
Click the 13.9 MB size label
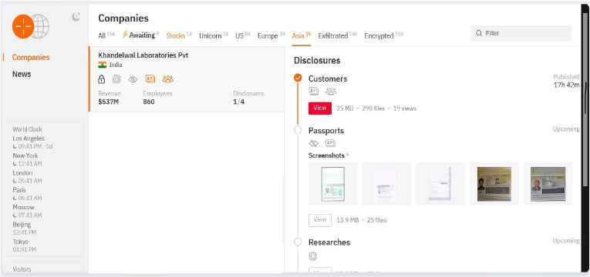(x=347, y=220)
